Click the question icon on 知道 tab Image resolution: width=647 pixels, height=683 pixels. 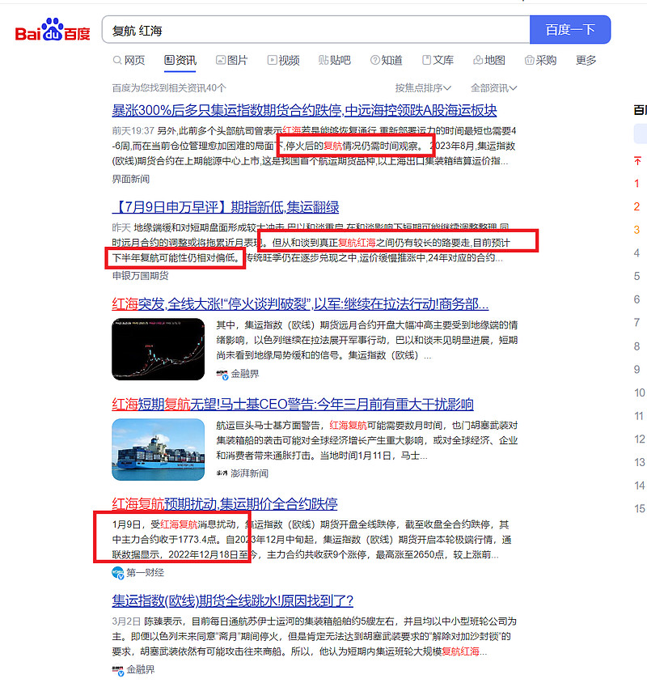[x=375, y=60]
